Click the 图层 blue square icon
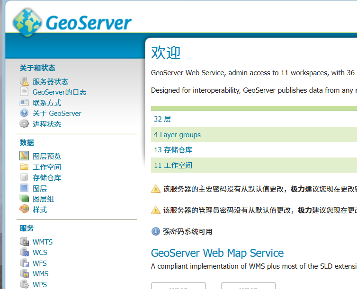 [x=24, y=188]
